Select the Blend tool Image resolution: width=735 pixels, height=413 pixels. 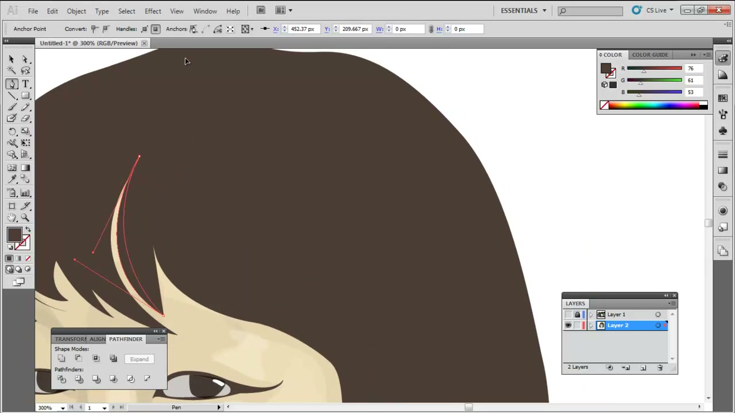coord(25,180)
